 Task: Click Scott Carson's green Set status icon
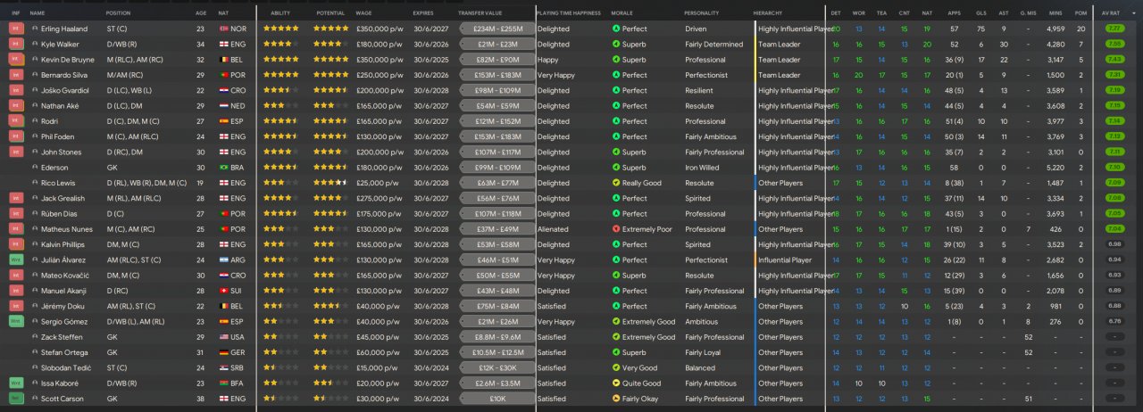point(15,399)
